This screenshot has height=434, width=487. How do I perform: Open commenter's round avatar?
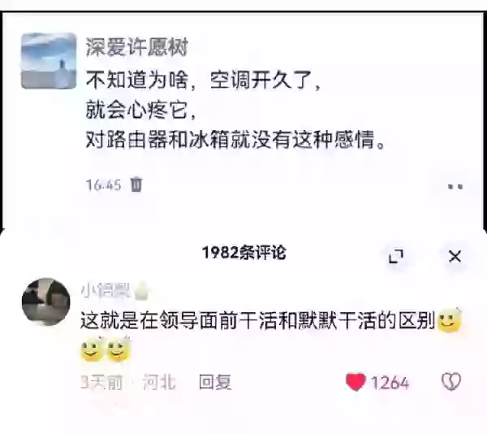[46, 302]
